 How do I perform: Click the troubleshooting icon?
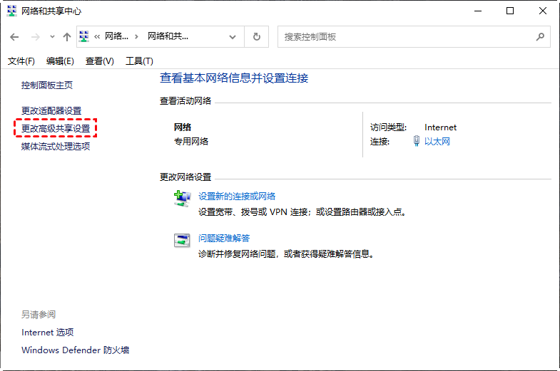182,240
